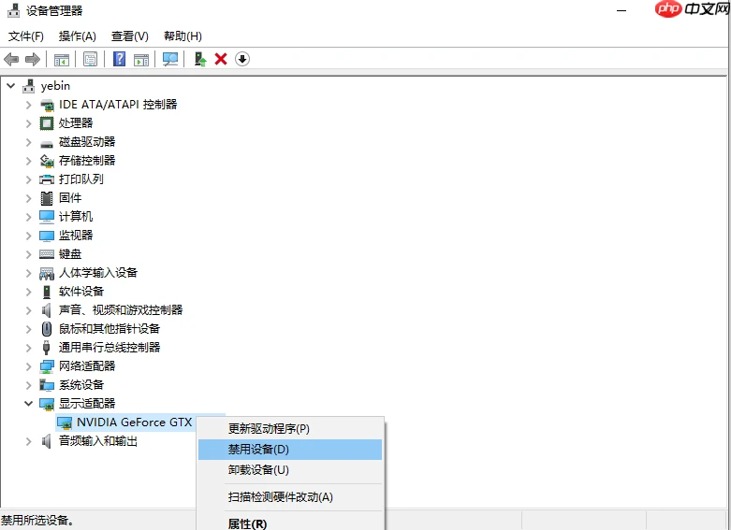This screenshot has width=731, height=530.
Task: Select the 网络适配器 category label
Action: coord(87,366)
